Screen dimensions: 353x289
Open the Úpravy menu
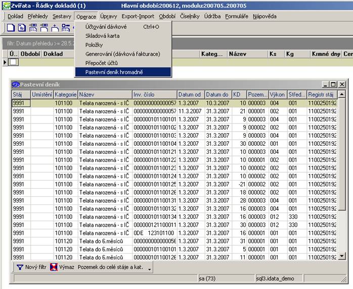tap(109, 16)
